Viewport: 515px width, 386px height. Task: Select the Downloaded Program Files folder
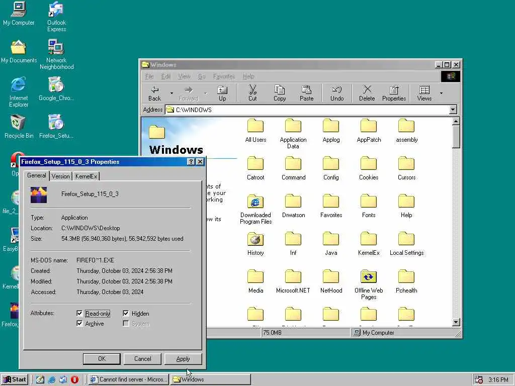(255, 210)
